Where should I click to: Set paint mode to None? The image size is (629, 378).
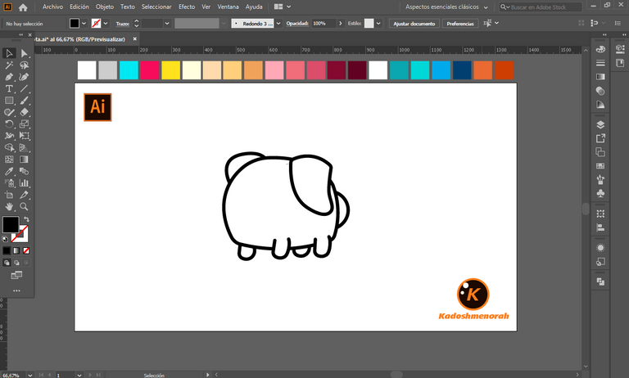point(26,250)
